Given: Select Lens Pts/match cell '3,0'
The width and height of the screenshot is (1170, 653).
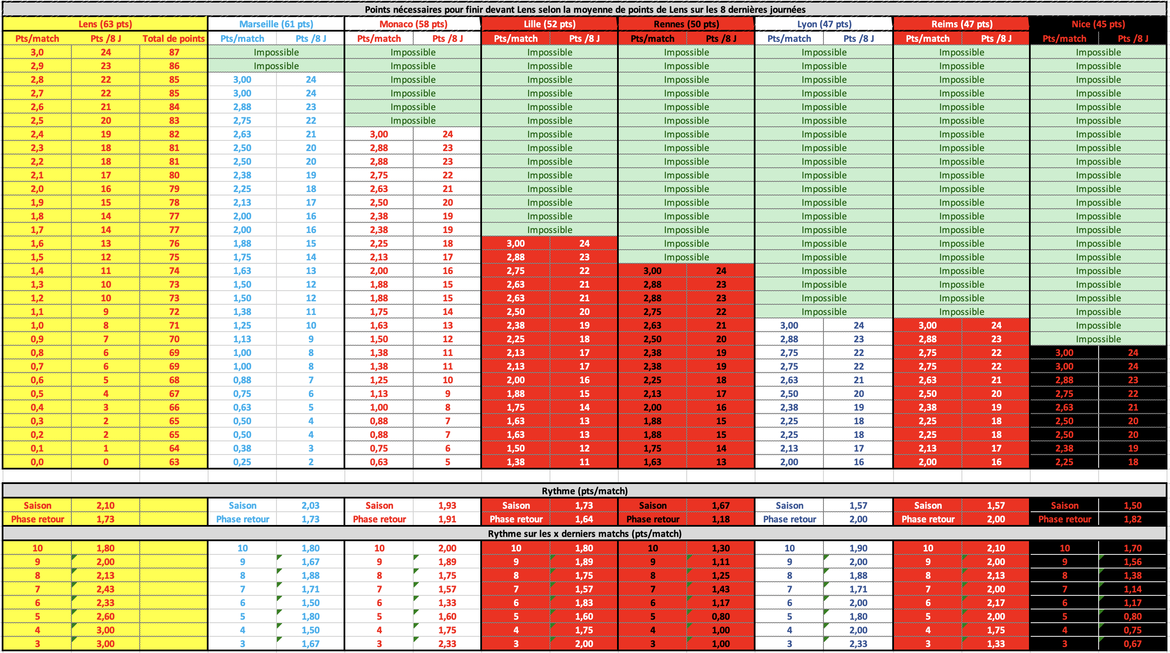Looking at the screenshot, I should (37, 52).
